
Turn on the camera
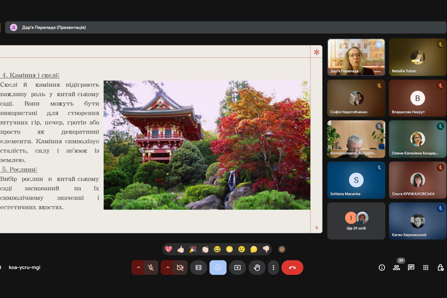click(x=180, y=267)
